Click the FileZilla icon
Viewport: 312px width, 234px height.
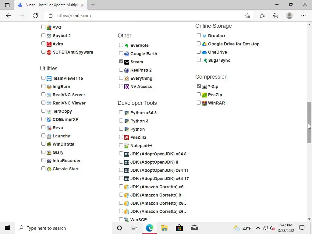click(127, 138)
